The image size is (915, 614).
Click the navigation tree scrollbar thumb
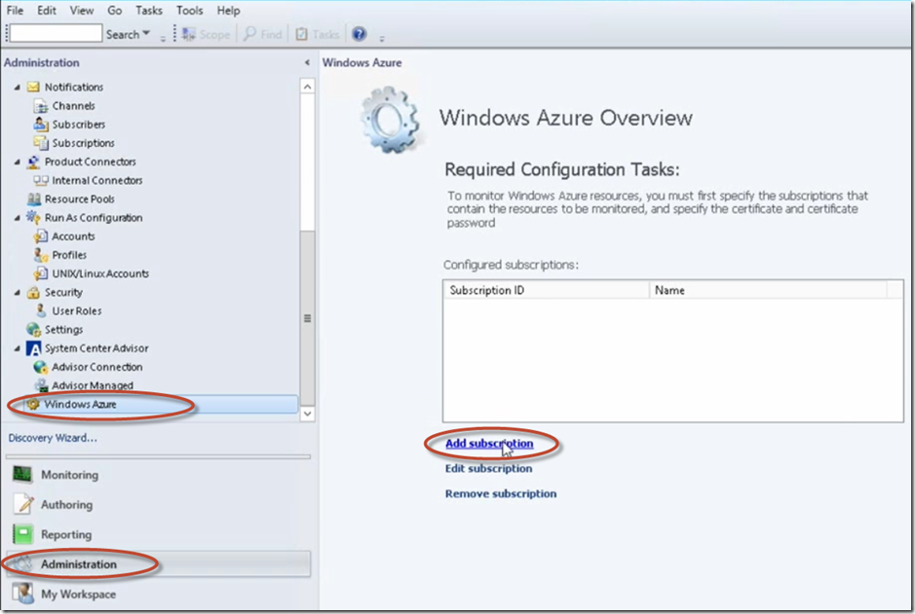click(308, 318)
